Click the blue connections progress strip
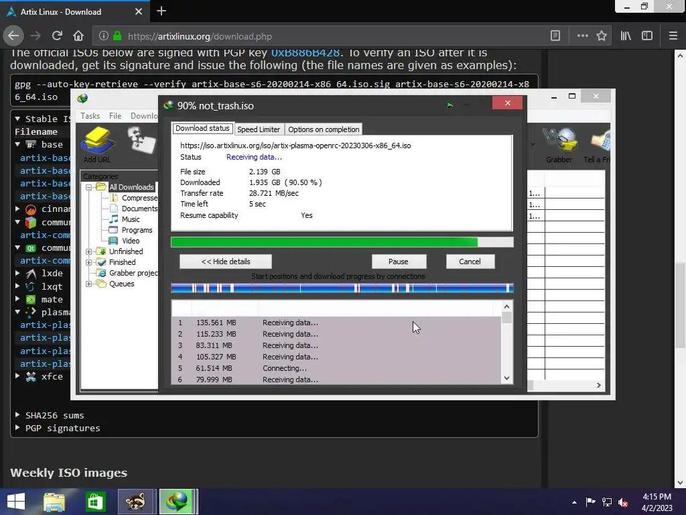This screenshot has height=515, width=686. tap(342, 288)
